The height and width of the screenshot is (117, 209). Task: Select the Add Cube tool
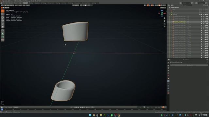[x=3, y=37]
